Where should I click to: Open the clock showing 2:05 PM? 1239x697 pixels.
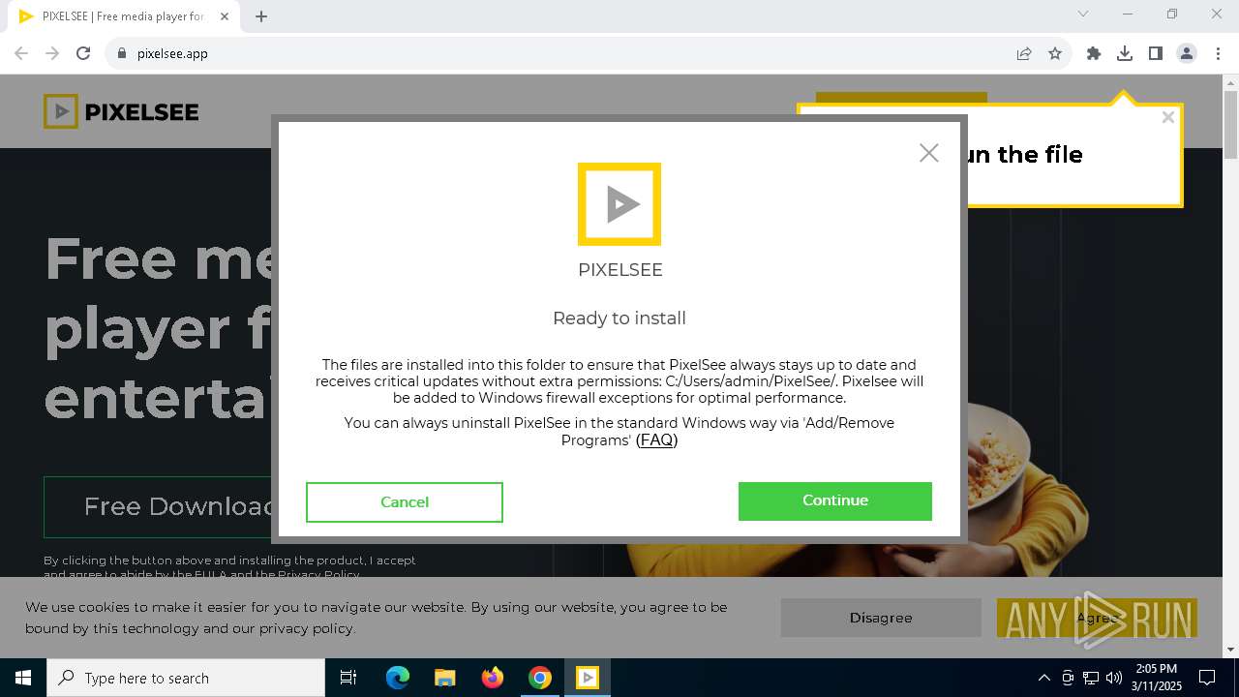1157,678
